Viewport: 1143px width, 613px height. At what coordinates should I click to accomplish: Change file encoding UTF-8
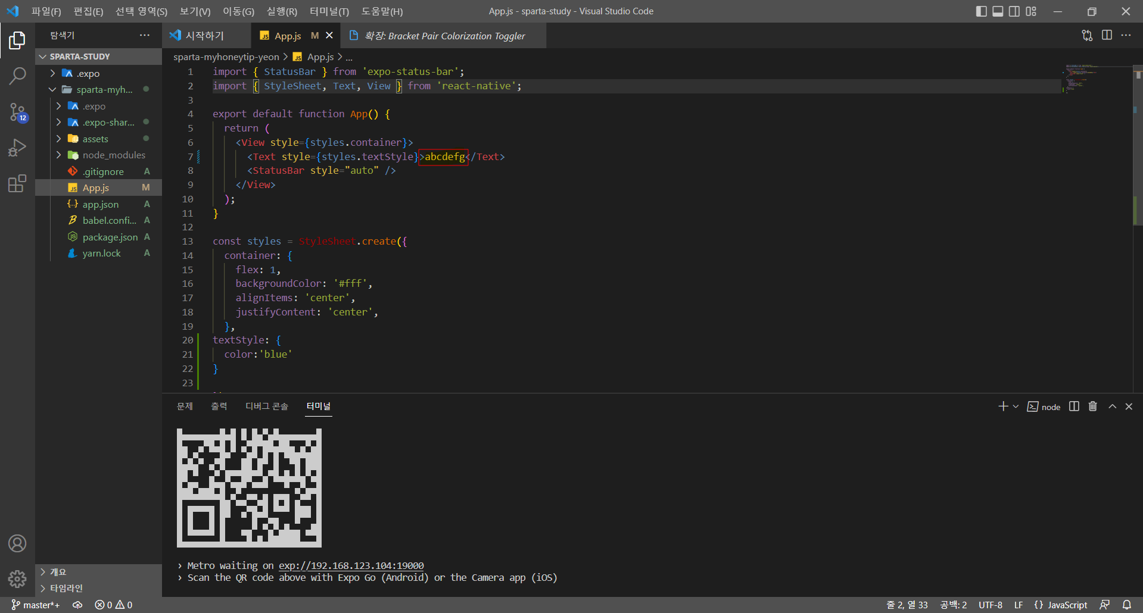[990, 605]
